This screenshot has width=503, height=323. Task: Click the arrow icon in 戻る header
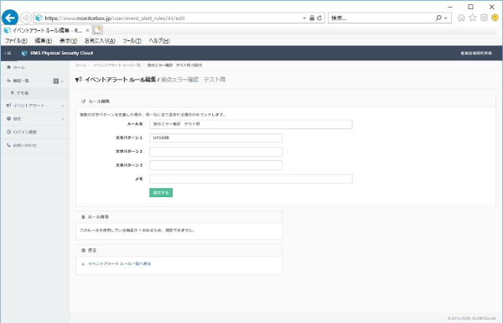[83, 251]
